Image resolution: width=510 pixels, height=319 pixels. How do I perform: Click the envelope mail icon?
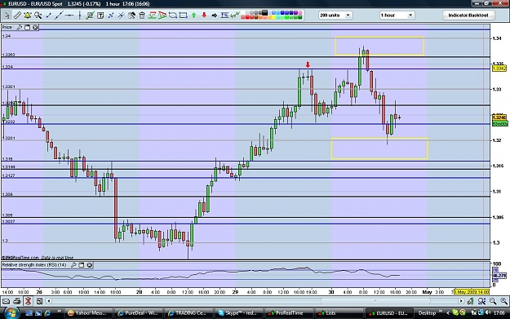click(x=6, y=301)
